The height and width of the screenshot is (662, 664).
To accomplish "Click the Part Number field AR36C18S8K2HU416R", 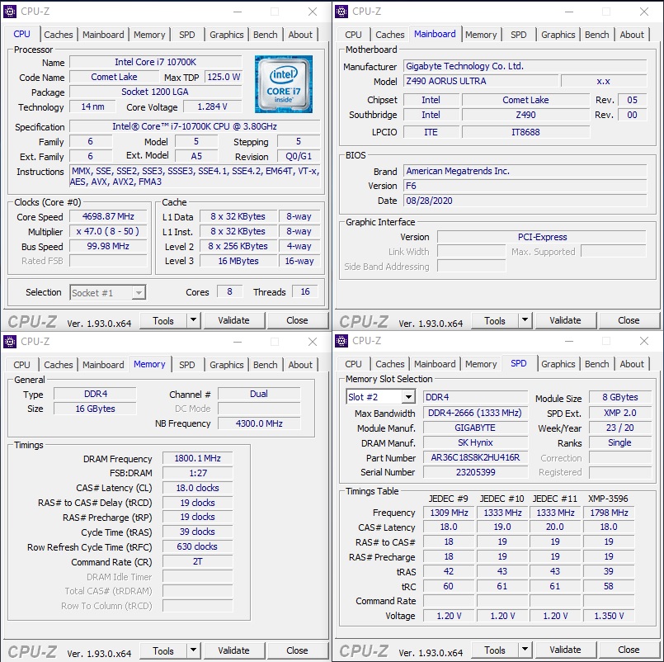I will coord(475,457).
